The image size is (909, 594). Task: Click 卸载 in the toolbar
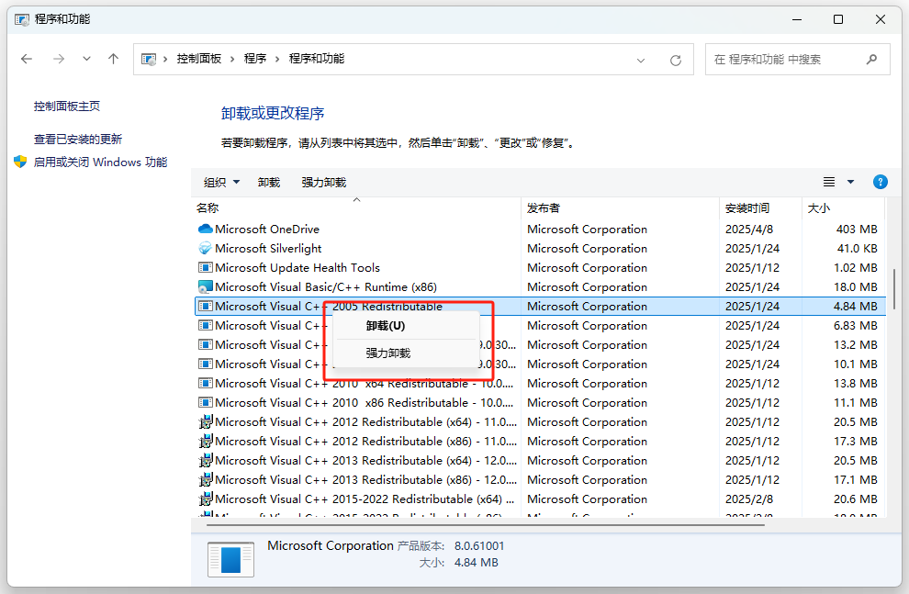(269, 183)
